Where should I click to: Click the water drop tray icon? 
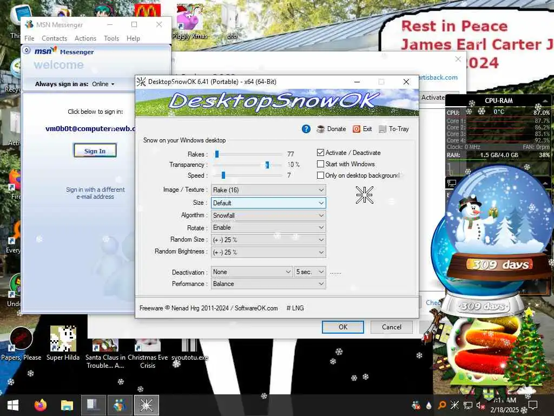(429, 405)
